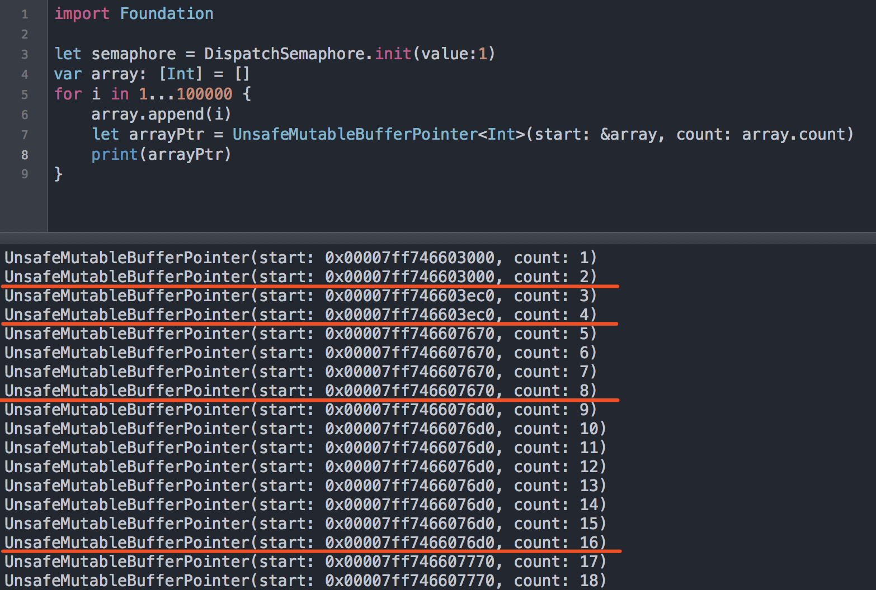The width and height of the screenshot is (876, 590).
Task: Click the output line with count: 8
Action: tap(301, 391)
